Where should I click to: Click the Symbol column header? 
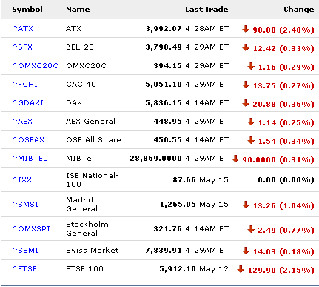pyautogui.click(x=27, y=10)
